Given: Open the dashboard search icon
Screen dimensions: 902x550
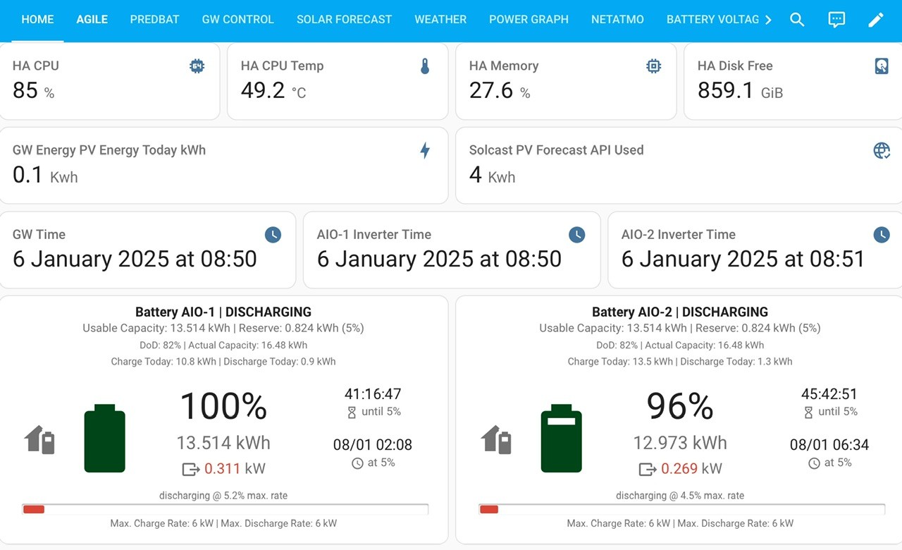Looking at the screenshot, I should click(797, 20).
